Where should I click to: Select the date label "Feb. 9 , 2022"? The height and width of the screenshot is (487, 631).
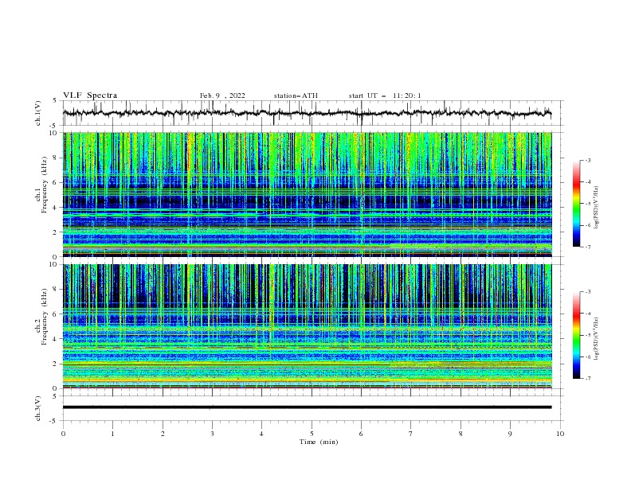[x=222, y=95]
